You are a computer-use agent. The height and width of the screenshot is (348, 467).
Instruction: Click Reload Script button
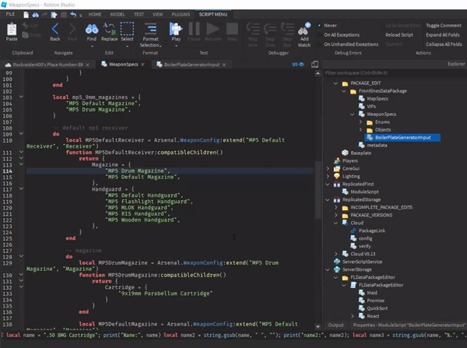(x=399, y=35)
